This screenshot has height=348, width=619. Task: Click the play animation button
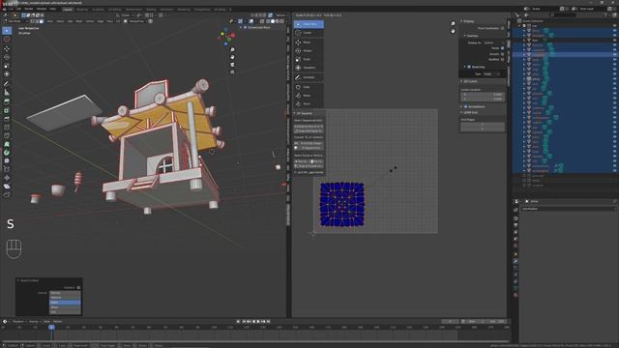(258, 322)
